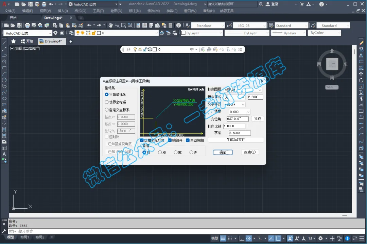
Task: Select the AB prefix radio button
Action: tap(162, 152)
